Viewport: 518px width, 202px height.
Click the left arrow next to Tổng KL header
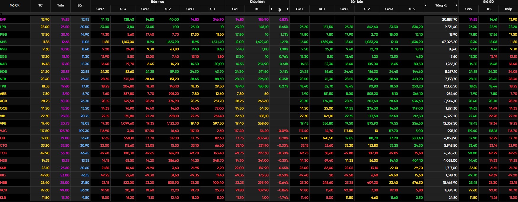pos(426,5)
